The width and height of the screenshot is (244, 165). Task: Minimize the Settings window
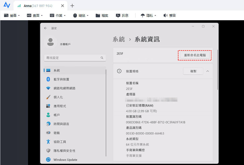pos(193,26)
